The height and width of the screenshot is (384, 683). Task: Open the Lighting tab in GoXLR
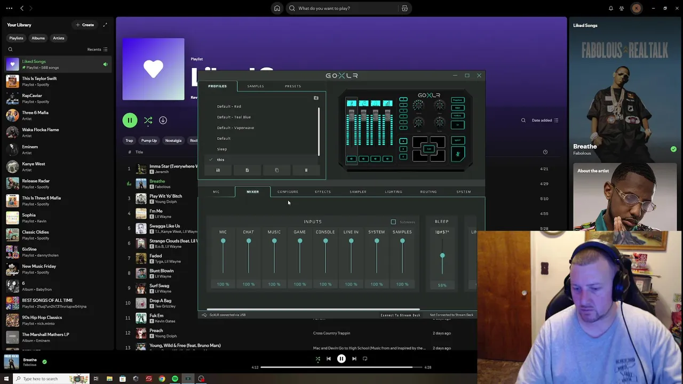point(394,191)
